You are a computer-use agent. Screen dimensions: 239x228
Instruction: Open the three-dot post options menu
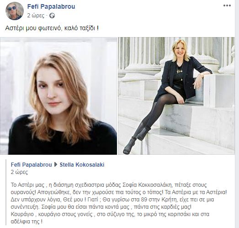tap(227, 5)
